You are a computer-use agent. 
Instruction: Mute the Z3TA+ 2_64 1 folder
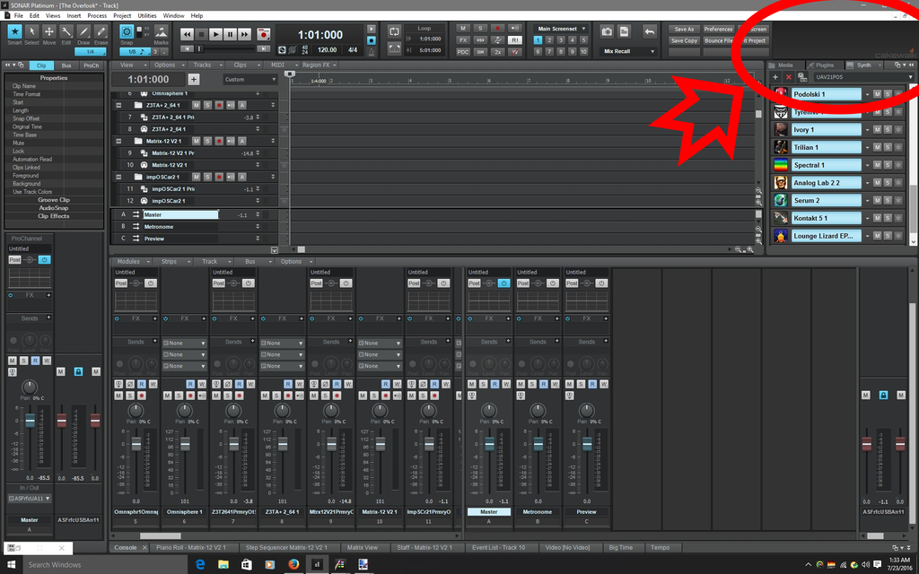click(x=196, y=105)
